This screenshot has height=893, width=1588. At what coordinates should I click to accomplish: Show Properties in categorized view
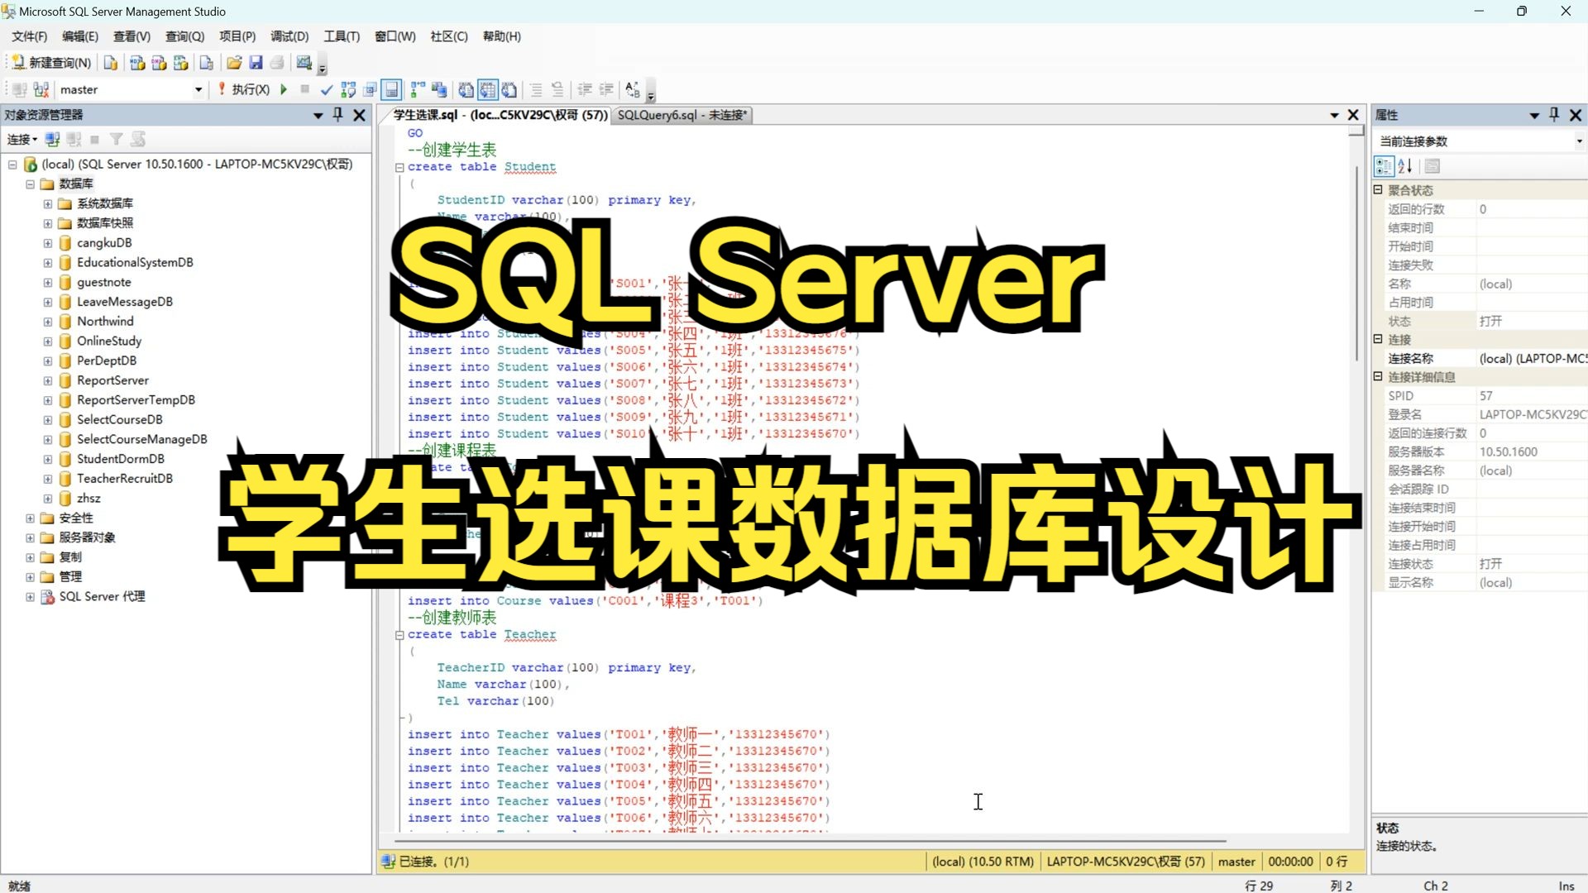[x=1384, y=166]
